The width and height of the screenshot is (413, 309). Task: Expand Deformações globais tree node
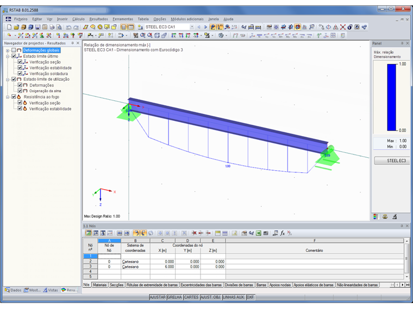click(8, 50)
